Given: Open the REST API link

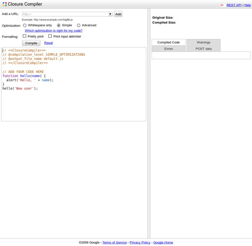Looking at the screenshot, I should (234, 5).
